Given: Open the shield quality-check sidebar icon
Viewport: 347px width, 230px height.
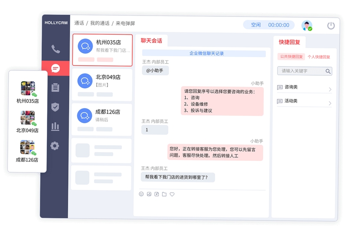Looking at the screenshot, I should pyautogui.click(x=55, y=107).
